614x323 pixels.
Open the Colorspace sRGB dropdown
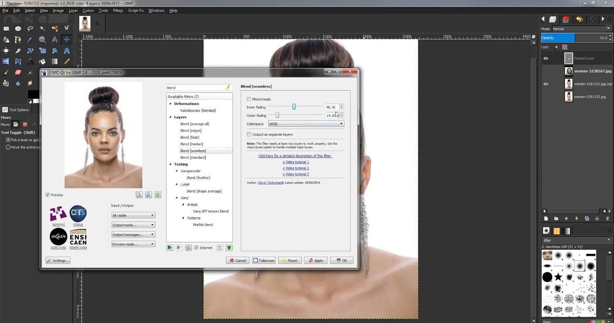pos(306,124)
